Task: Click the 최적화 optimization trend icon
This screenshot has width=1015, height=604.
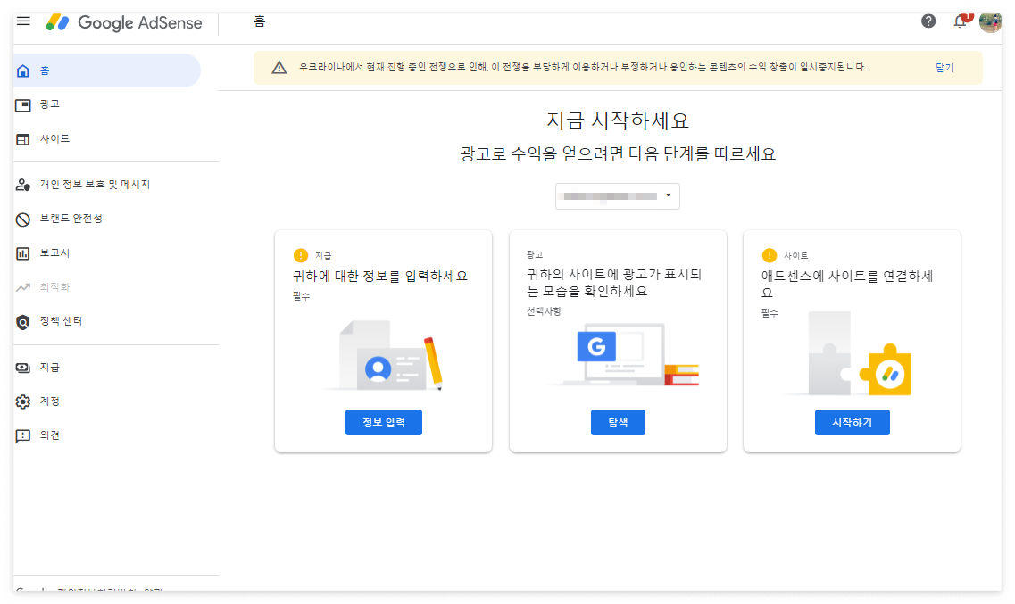Action: click(23, 287)
